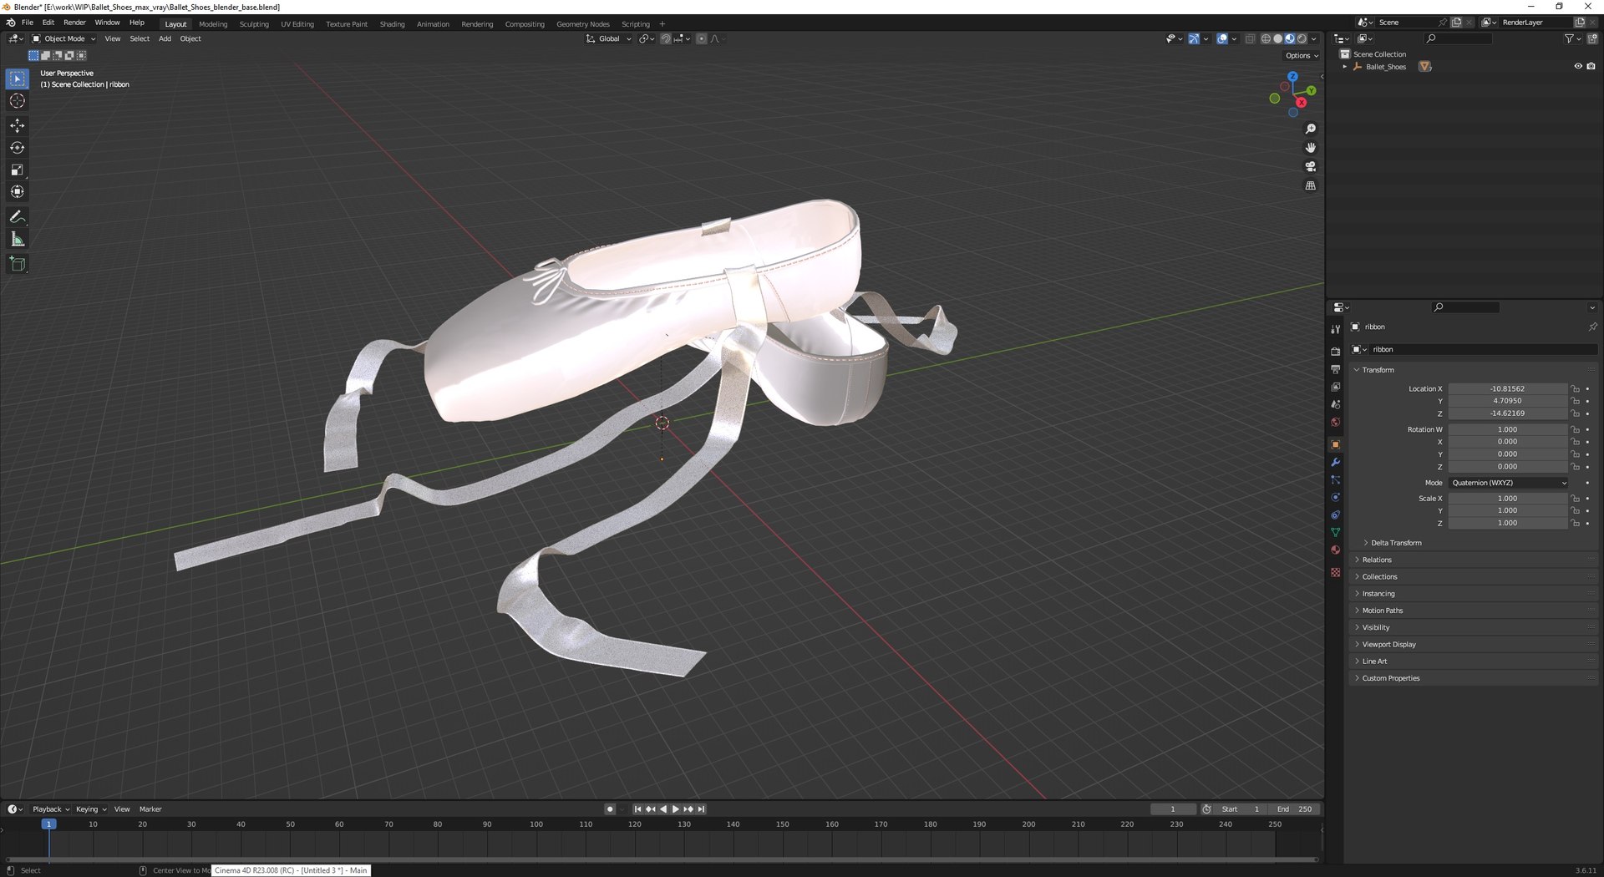Expand the Ballet_Shoes tree item
Screen dimensions: 1604x877
(1345, 67)
